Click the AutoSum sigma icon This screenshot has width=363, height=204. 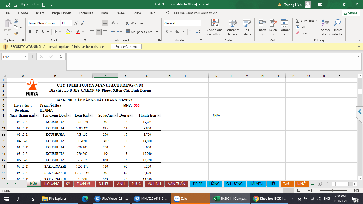point(298,21)
